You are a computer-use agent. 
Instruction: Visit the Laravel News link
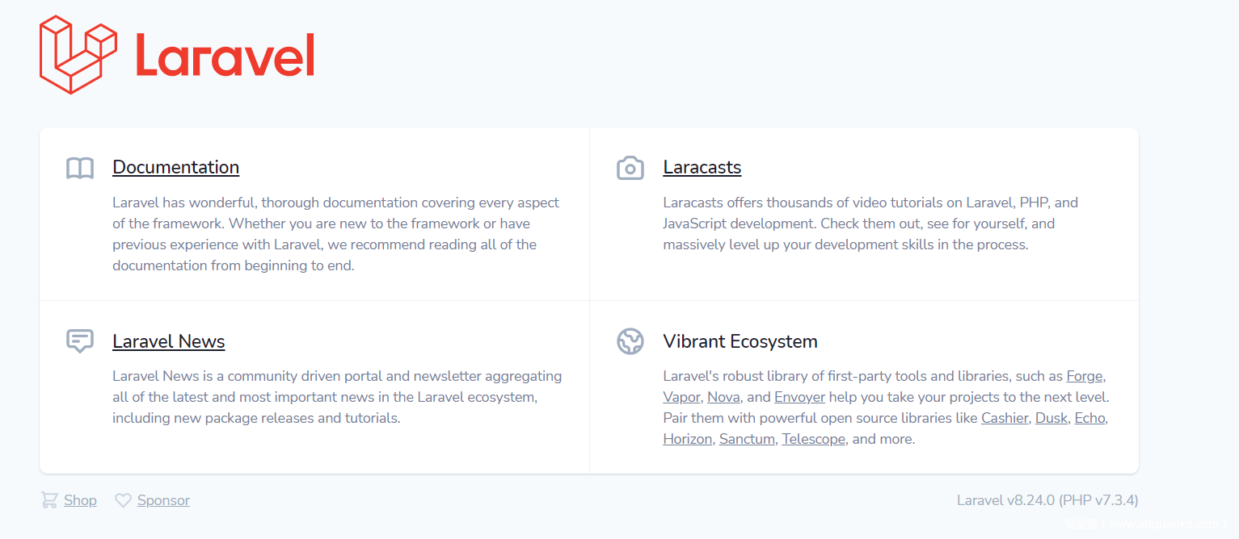(168, 341)
